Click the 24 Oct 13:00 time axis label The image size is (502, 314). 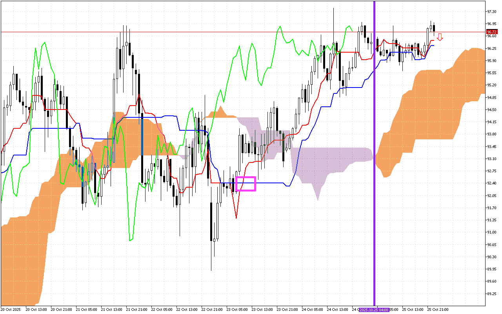click(337, 310)
